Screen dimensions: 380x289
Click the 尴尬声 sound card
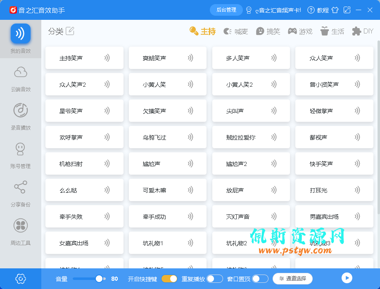coord(168,163)
